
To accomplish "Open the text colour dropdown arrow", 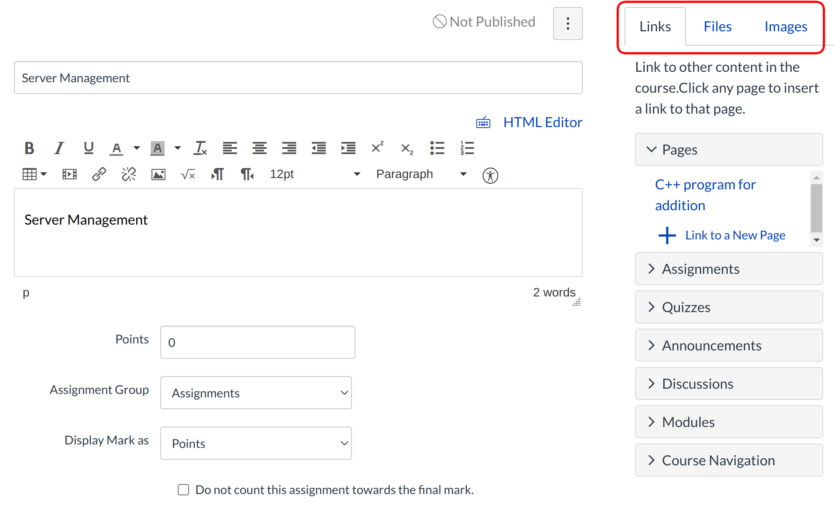I will 137,148.
